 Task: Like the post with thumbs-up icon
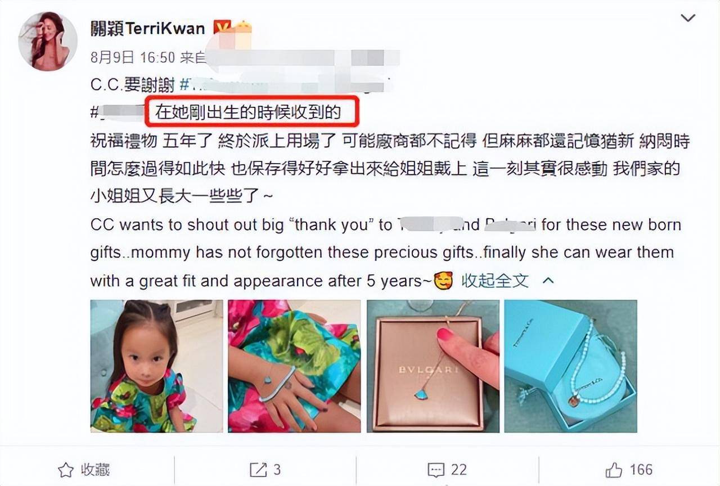click(x=614, y=470)
